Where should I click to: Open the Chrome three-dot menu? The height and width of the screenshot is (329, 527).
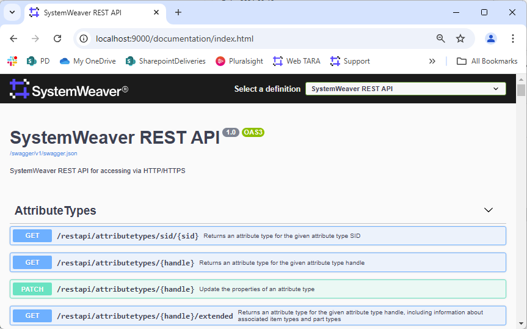point(513,39)
